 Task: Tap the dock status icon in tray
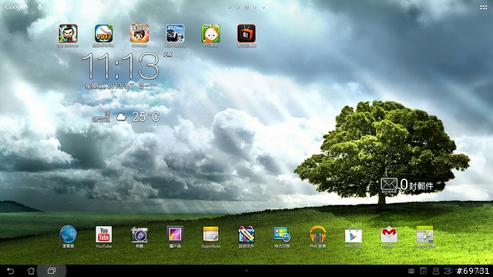click(435, 271)
